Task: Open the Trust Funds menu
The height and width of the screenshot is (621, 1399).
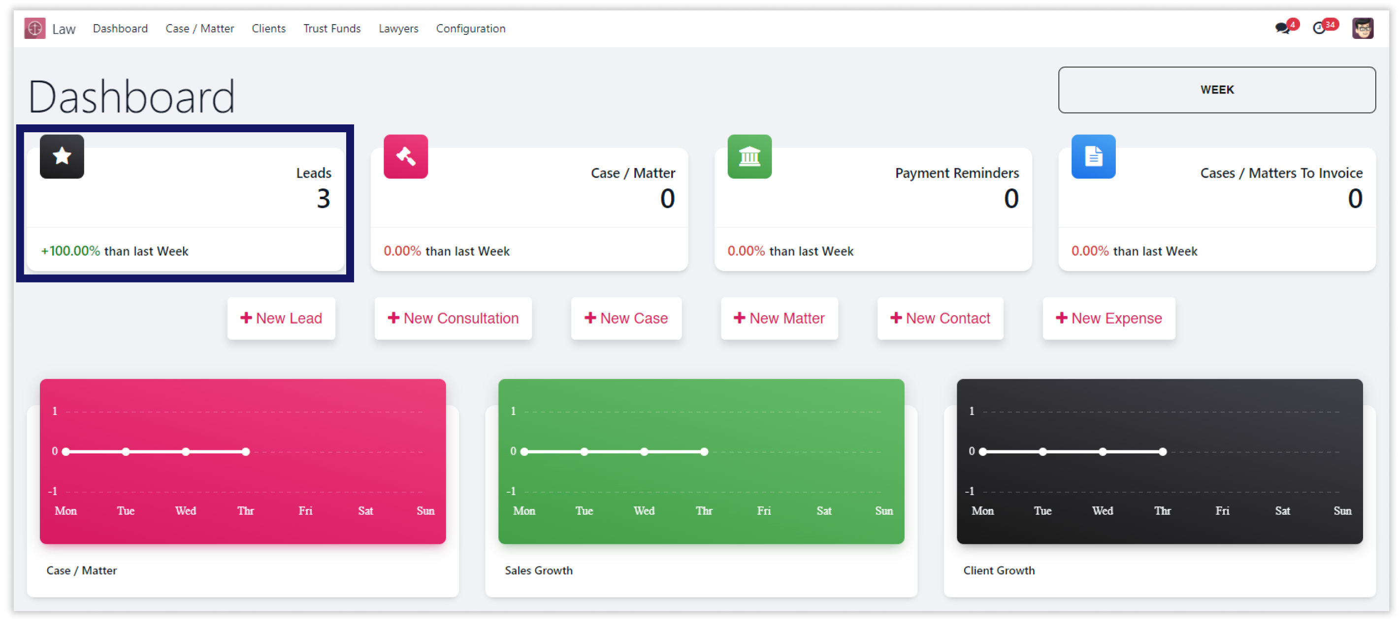Action: (x=332, y=28)
